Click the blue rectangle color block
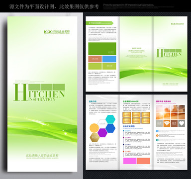 tap(109, 59)
